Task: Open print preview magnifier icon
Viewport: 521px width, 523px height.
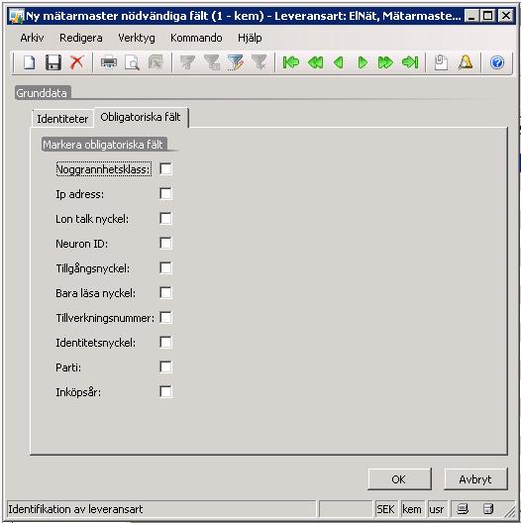Action: (x=132, y=62)
